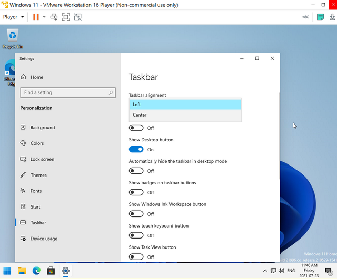Enable Show Windows Ink Workspace button

tap(136, 214)
